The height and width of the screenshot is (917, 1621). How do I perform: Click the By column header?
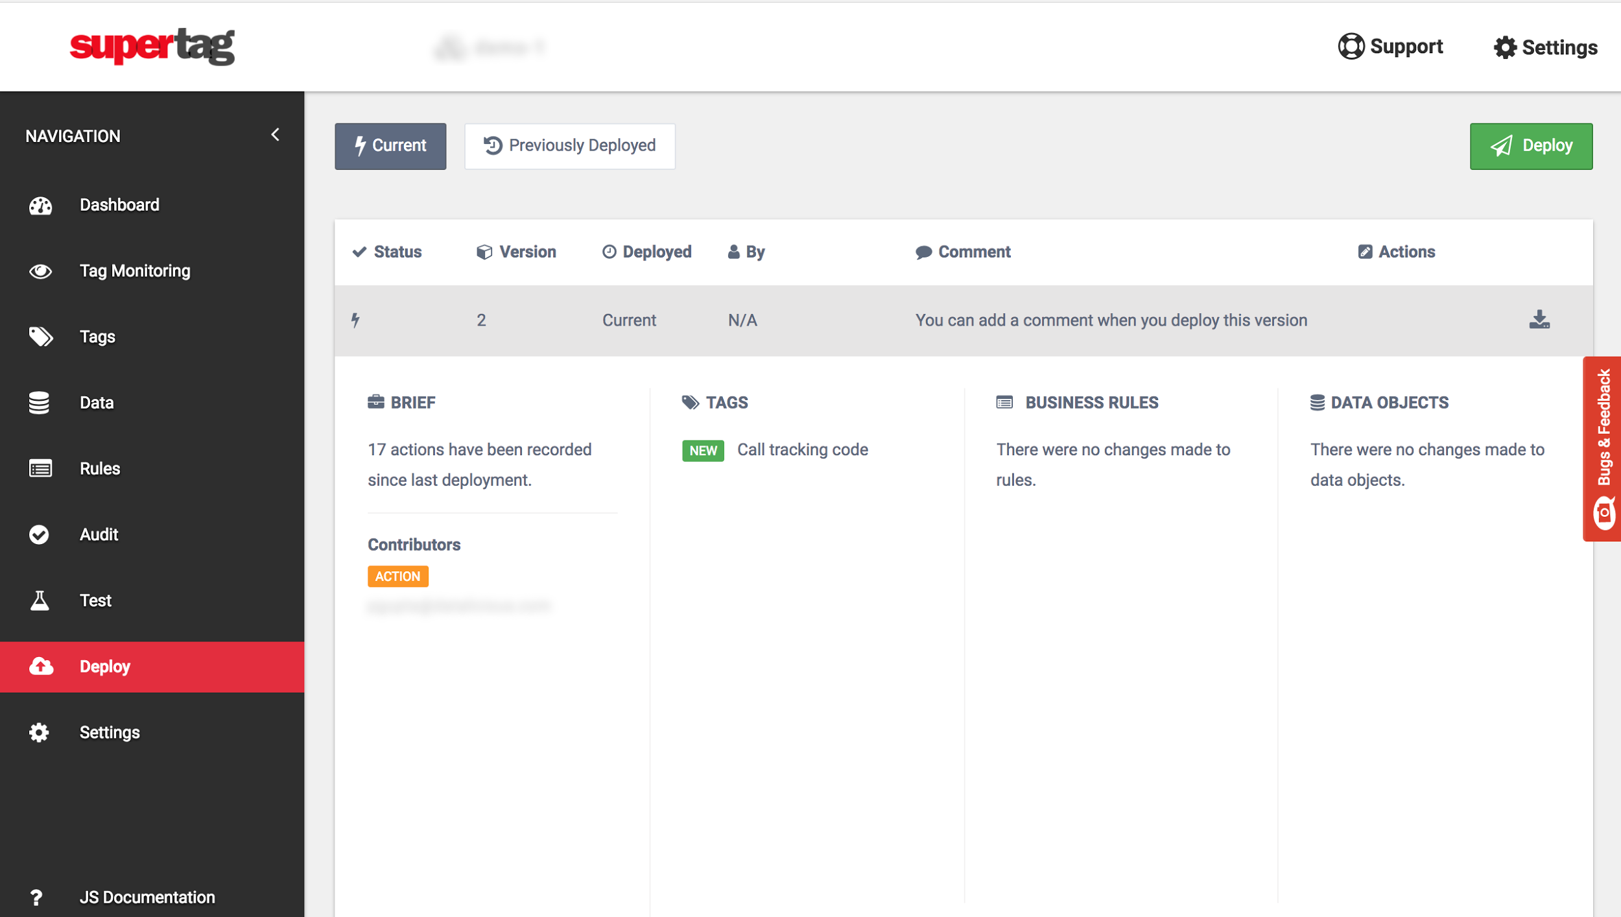(x=746, y=252)
